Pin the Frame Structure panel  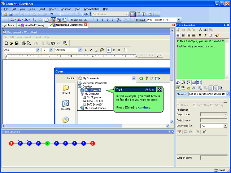(169, 132)
